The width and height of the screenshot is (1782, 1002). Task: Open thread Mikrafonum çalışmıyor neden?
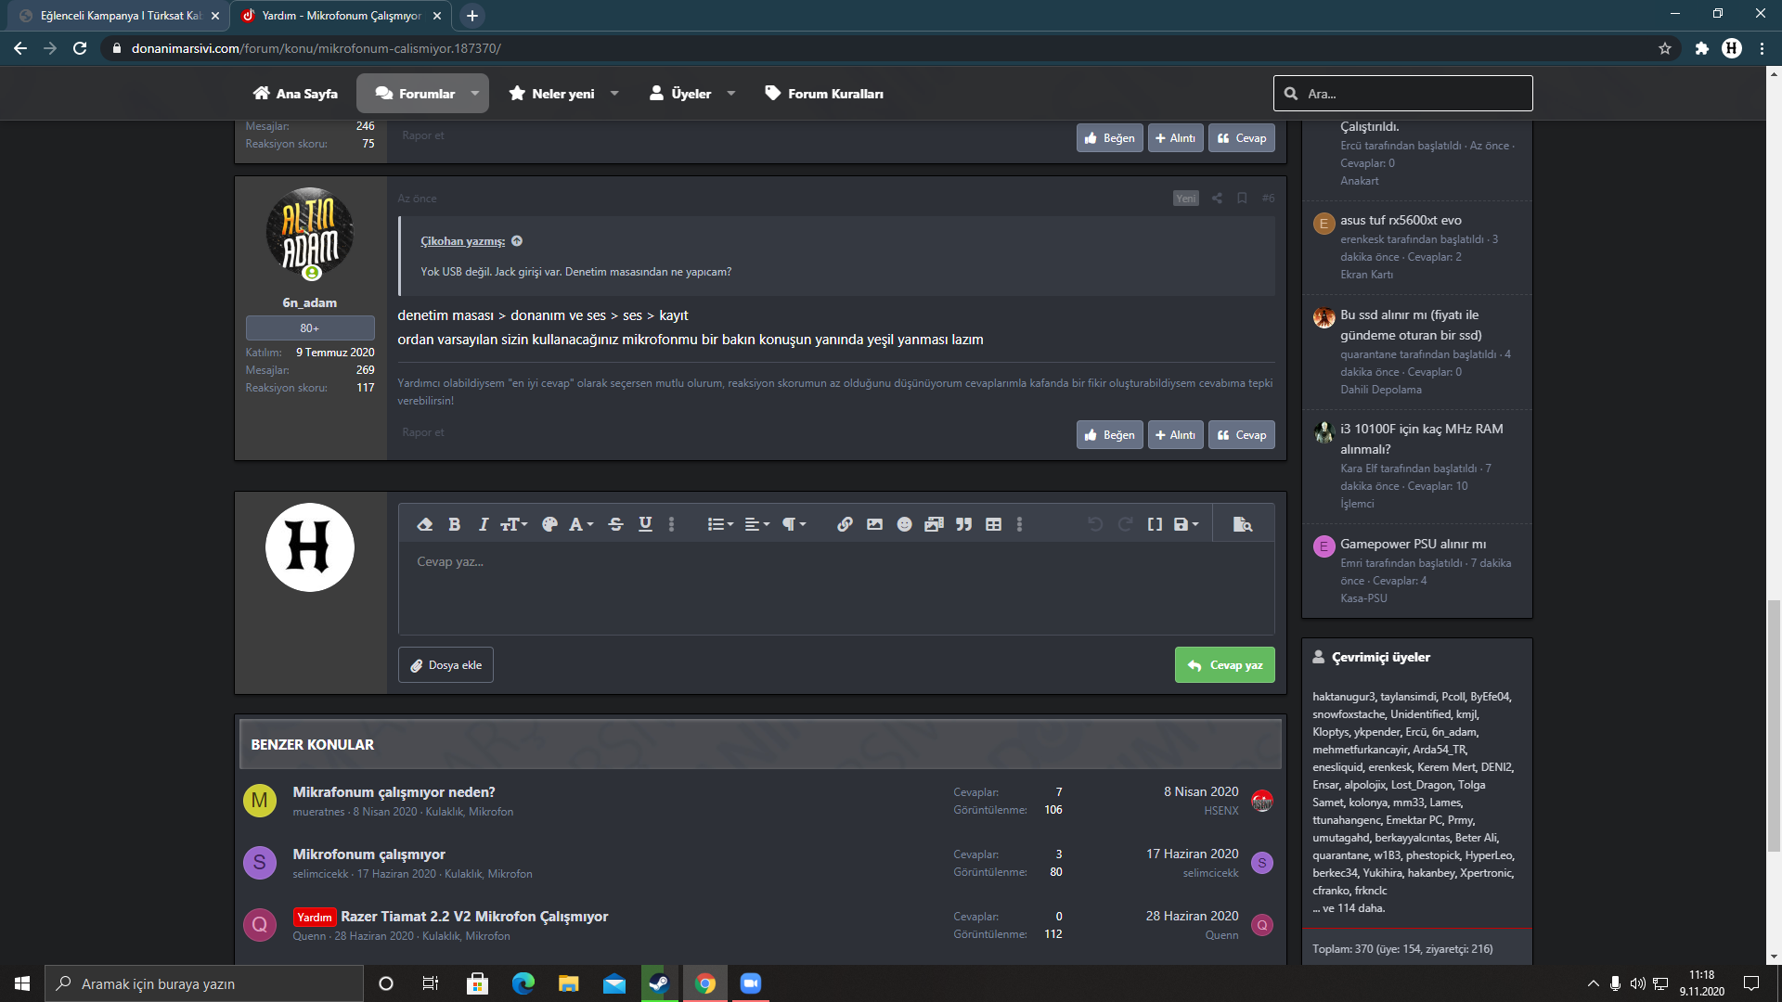click(394, 791)
